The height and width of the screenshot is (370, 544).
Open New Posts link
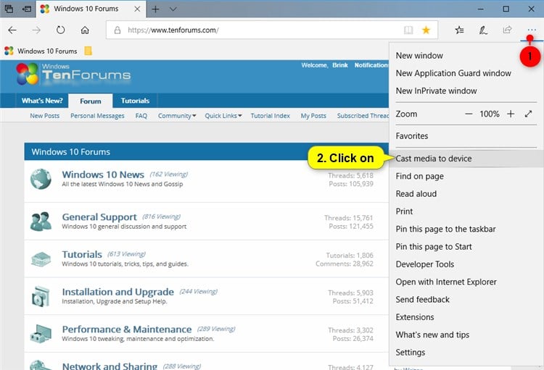tap(44, 116)
